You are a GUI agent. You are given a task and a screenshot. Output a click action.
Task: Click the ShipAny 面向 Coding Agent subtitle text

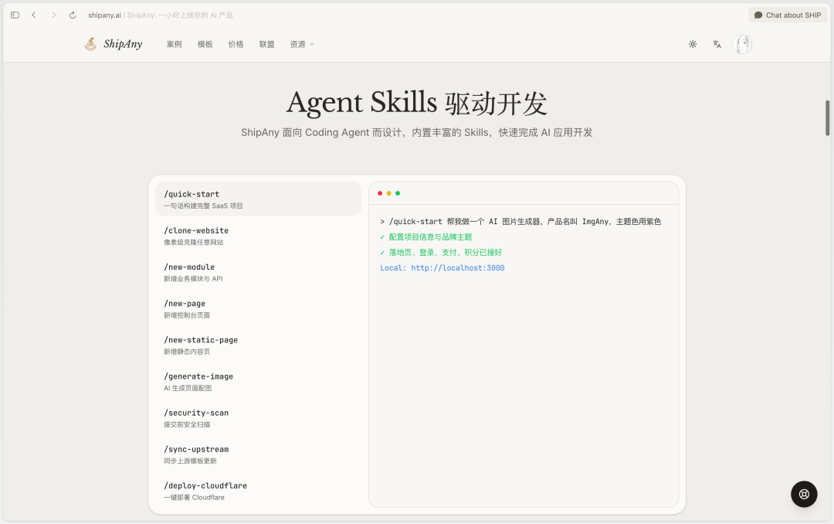point(417,133)
